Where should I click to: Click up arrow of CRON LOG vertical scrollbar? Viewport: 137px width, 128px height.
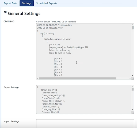[x=133, y=25]
